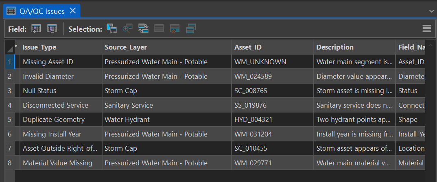Click the Asset Outside Right-of... cell
This screenshot has height=182, width=437.
61,149
